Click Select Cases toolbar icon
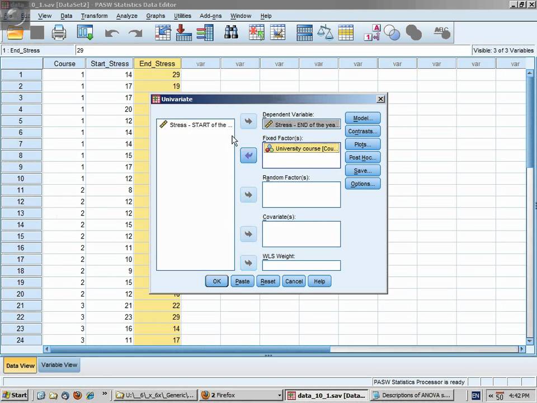 (346, 33)
